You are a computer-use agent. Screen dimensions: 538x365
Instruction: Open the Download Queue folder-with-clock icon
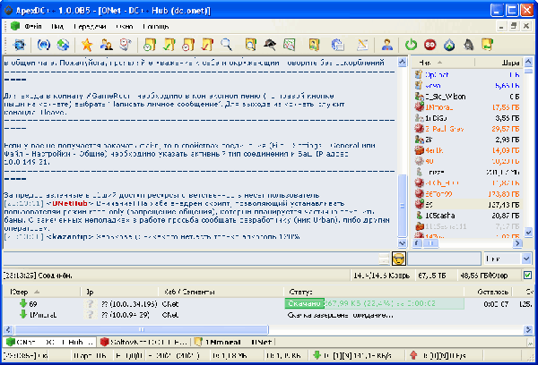coord(150,45)
